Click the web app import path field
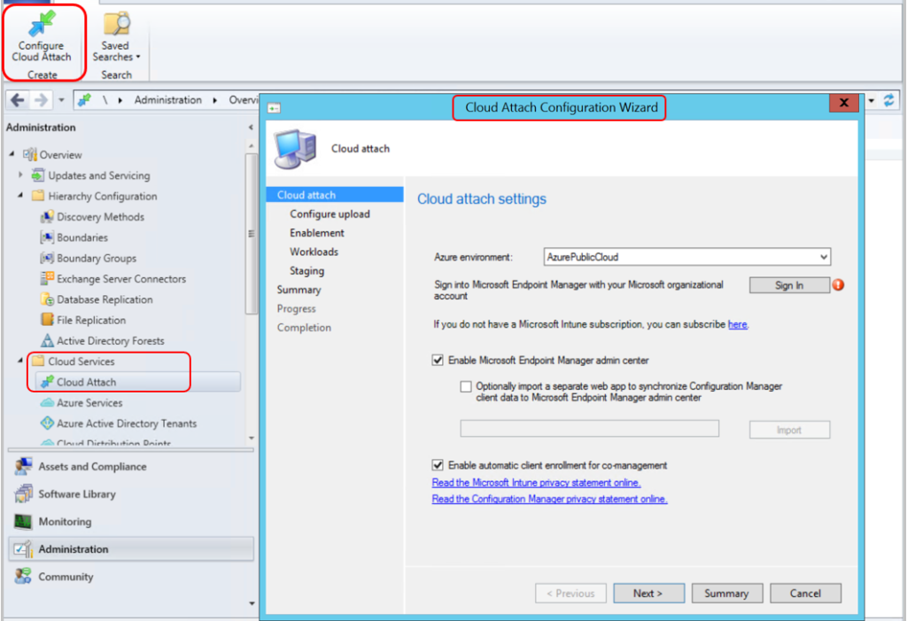 tap(589, 429)
